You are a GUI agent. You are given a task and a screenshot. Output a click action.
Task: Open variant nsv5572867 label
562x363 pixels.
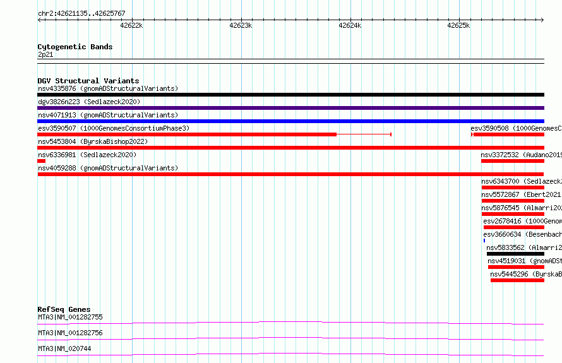tap(522, 194)
